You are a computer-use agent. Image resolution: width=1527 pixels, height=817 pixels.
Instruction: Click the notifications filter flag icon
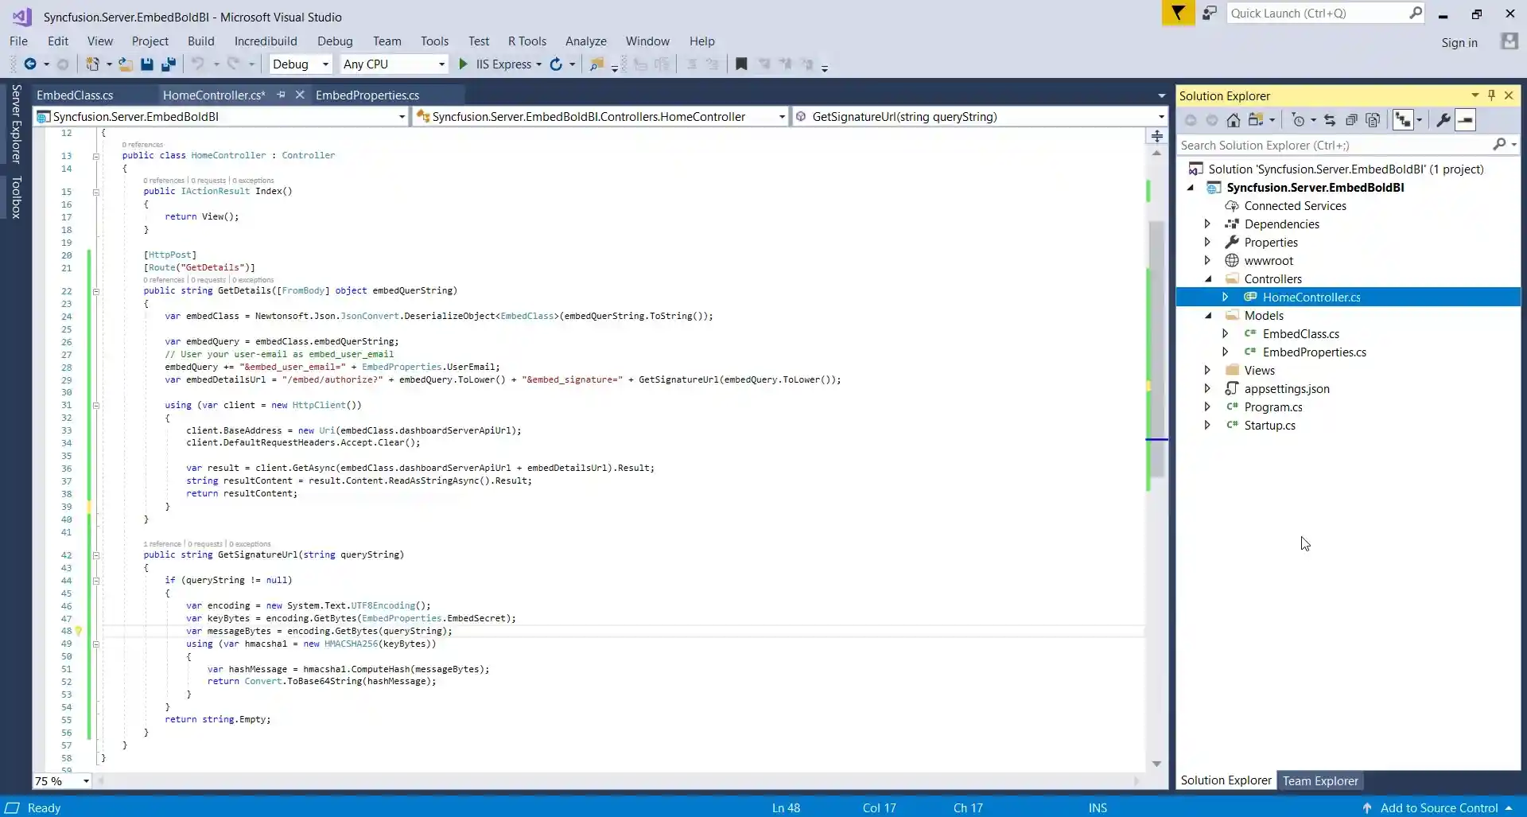click(x=1178, y=14)
